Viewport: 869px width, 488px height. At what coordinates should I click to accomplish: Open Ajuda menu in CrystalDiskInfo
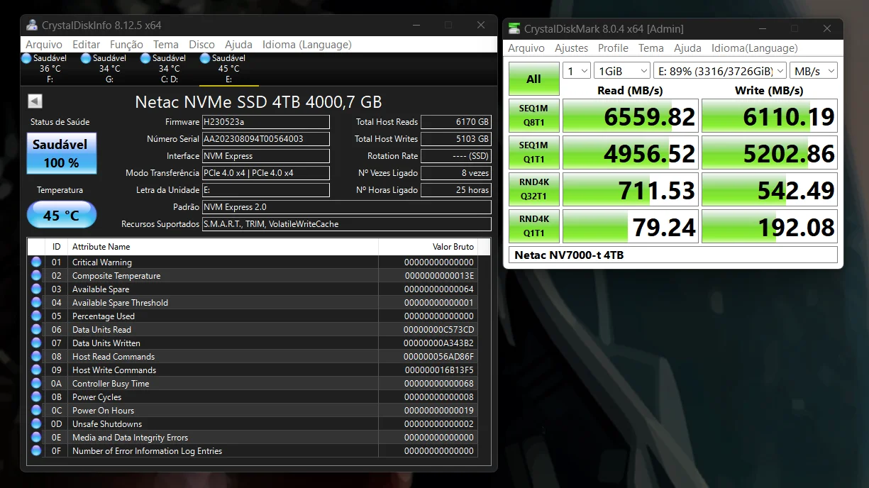click(x=238, y=44)
